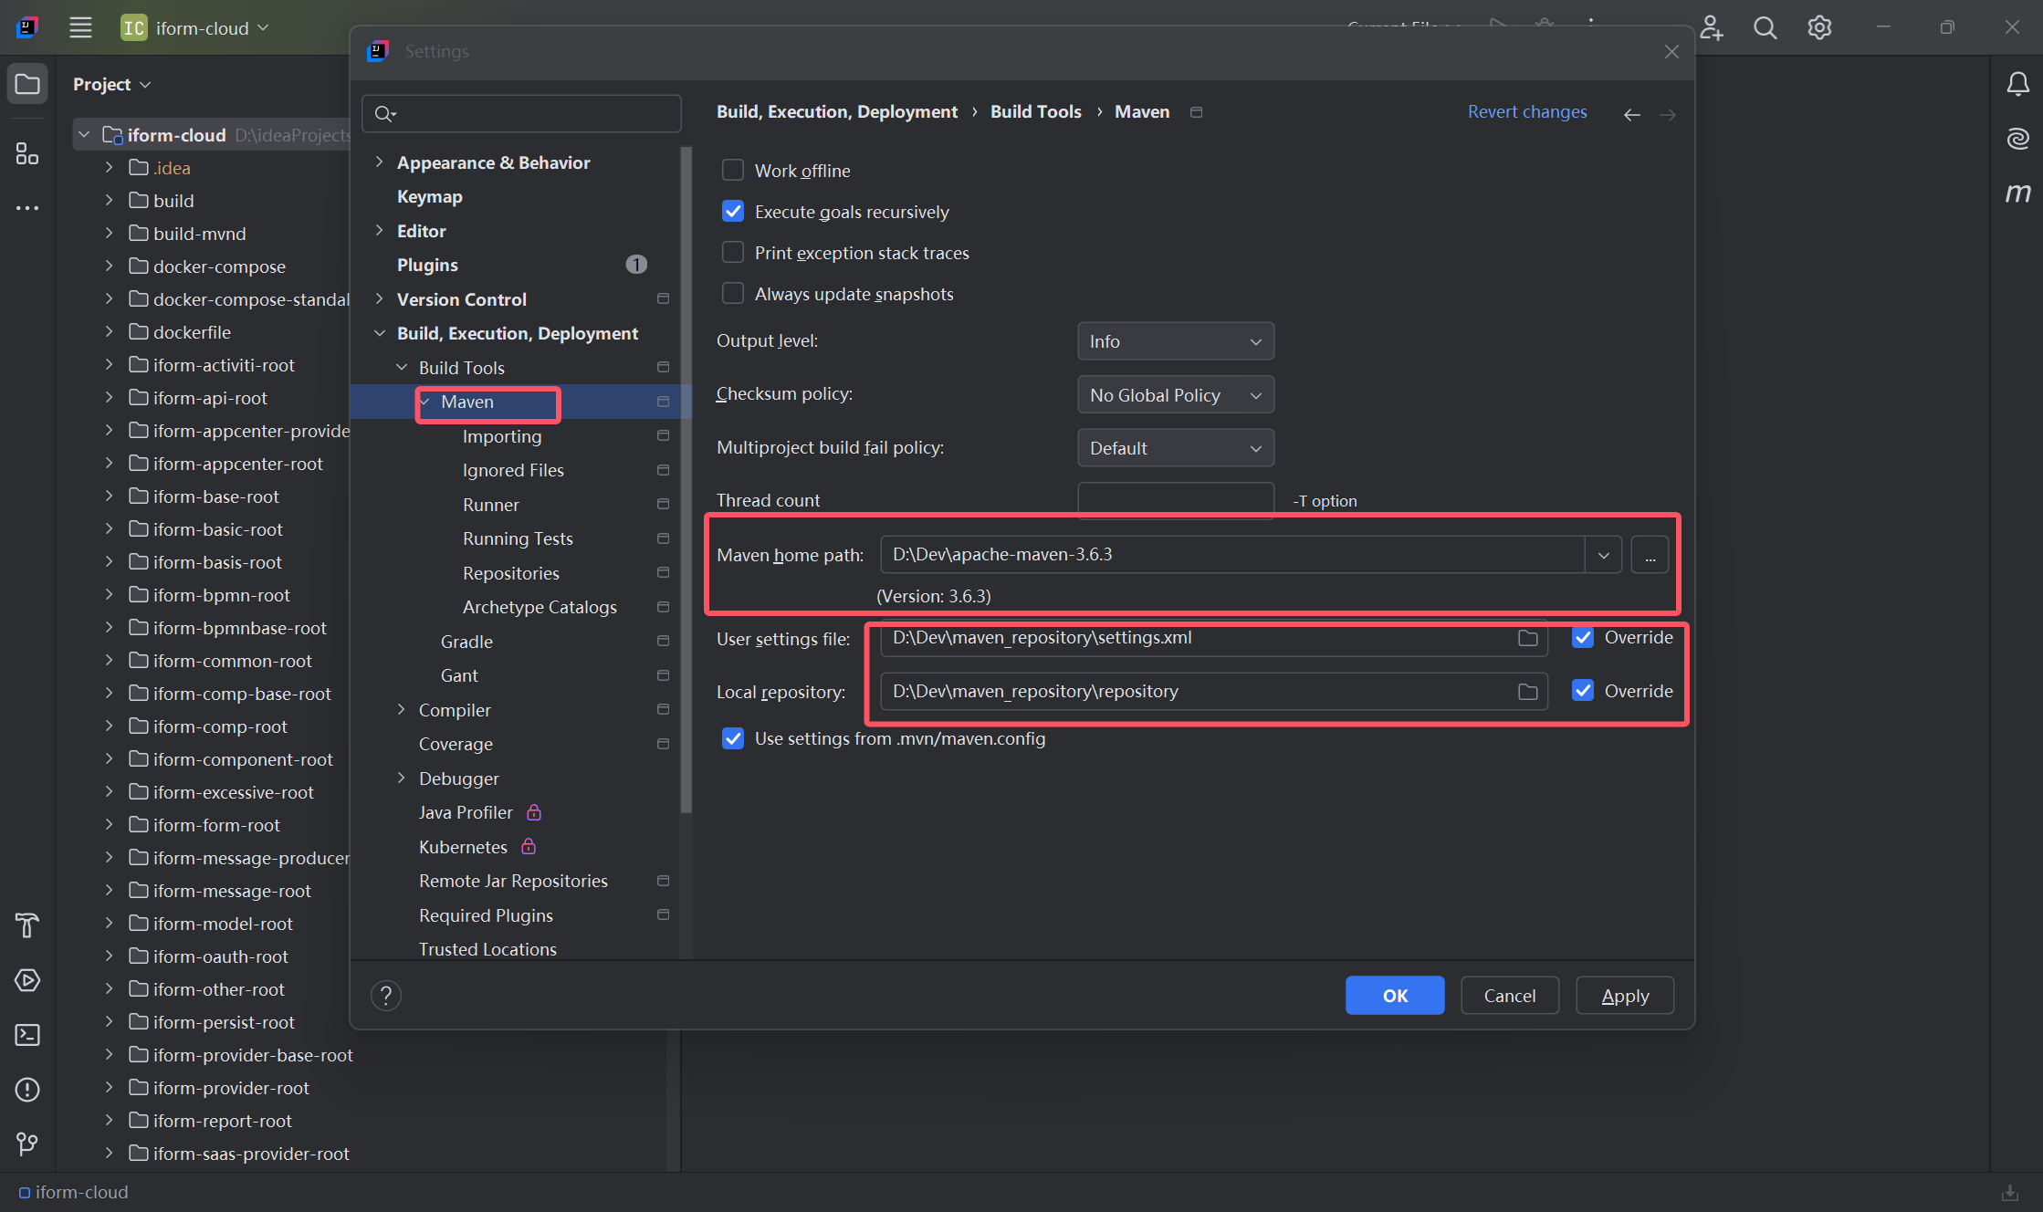The height and width of the screenshot is (1212, 2043).
Task: Open the Terminal tool window
Action: [x=27, y=1035]
